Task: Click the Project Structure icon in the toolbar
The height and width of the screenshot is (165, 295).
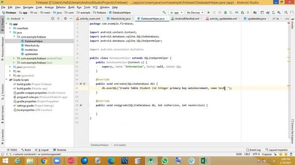Action: pos(255,12)
